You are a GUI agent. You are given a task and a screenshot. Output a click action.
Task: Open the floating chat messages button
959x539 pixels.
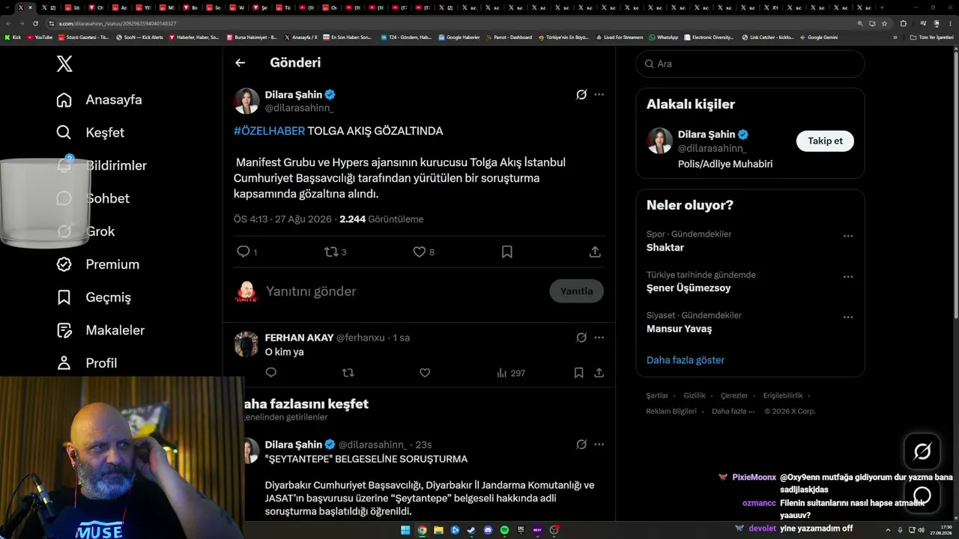(922, 495)
